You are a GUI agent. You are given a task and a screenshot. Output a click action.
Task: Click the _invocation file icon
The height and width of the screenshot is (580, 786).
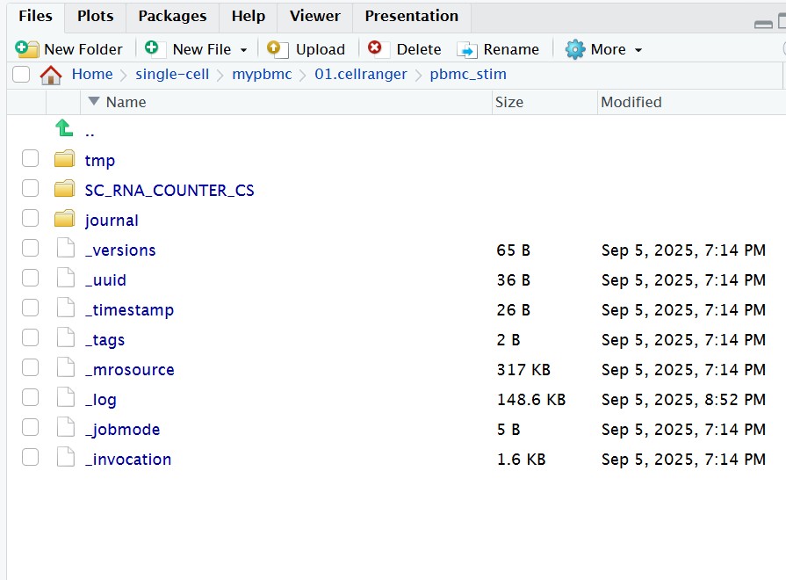pos(66,457)
